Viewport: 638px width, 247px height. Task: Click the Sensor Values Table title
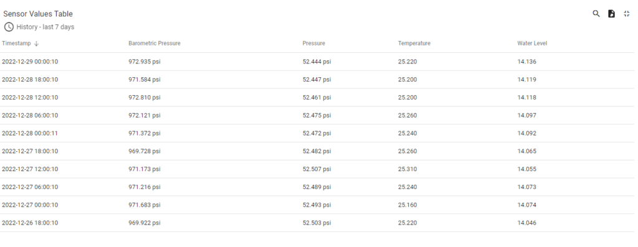coord(38,14)
